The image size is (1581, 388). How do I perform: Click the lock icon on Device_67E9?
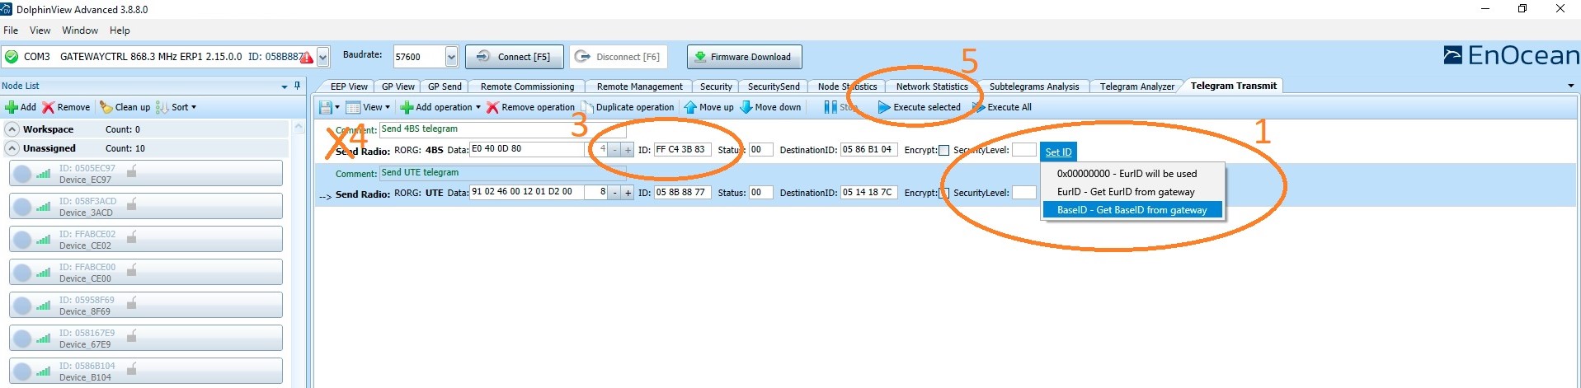[132, 336]
